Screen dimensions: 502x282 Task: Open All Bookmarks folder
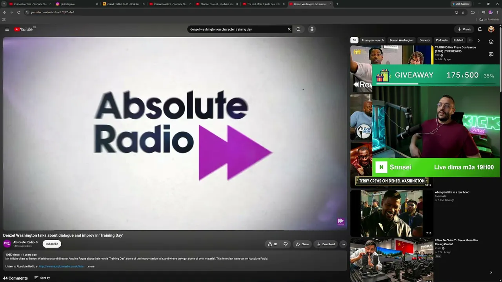click(x=489, y=20)
